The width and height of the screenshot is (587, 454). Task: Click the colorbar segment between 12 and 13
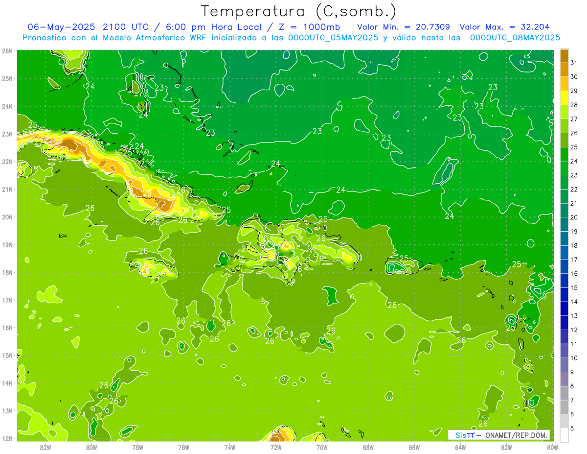point(564,322)
